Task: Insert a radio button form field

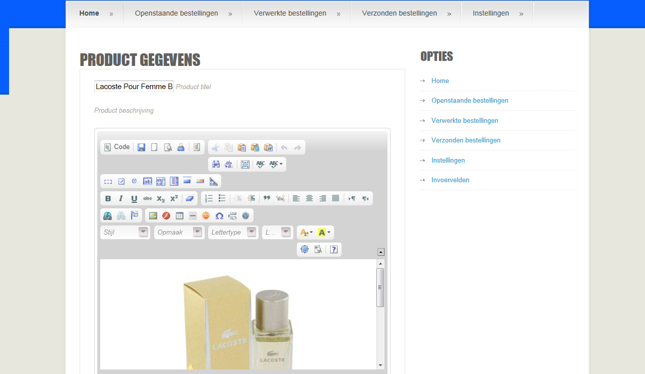Action: pyautogui.click(x=135, y=181)
